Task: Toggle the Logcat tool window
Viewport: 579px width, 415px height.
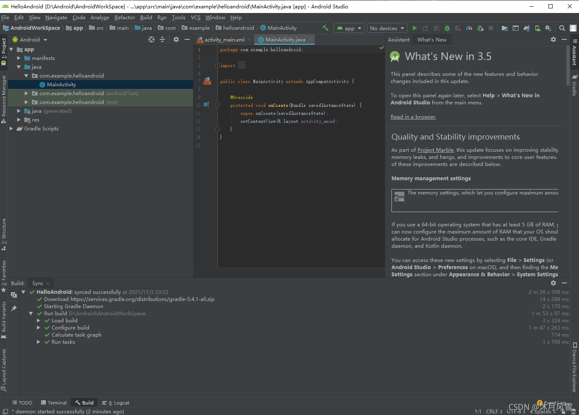Action: tap(116, 402)
